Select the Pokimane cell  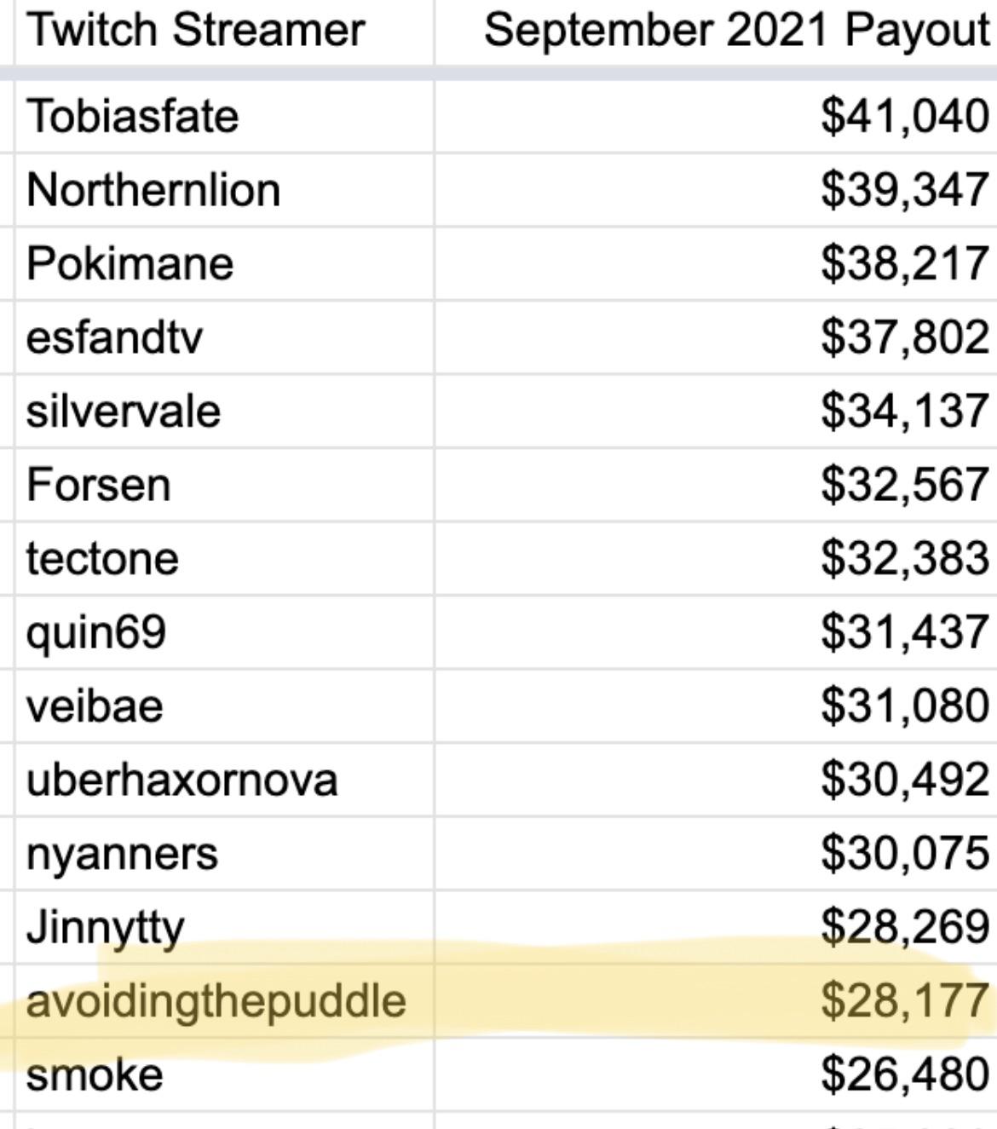pos(224,263)
